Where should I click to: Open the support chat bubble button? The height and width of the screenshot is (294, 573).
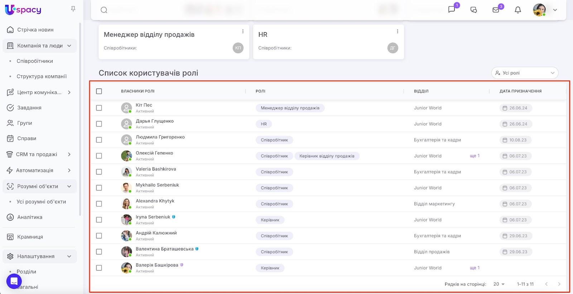14,281
